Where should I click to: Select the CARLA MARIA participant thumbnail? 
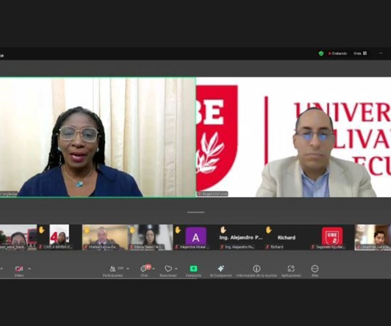(x=59, y=237)
